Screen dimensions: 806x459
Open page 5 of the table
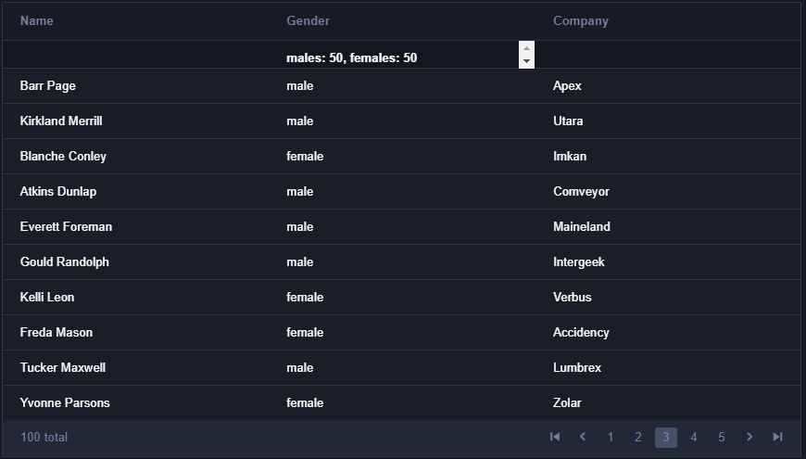(x=721, y=438)
